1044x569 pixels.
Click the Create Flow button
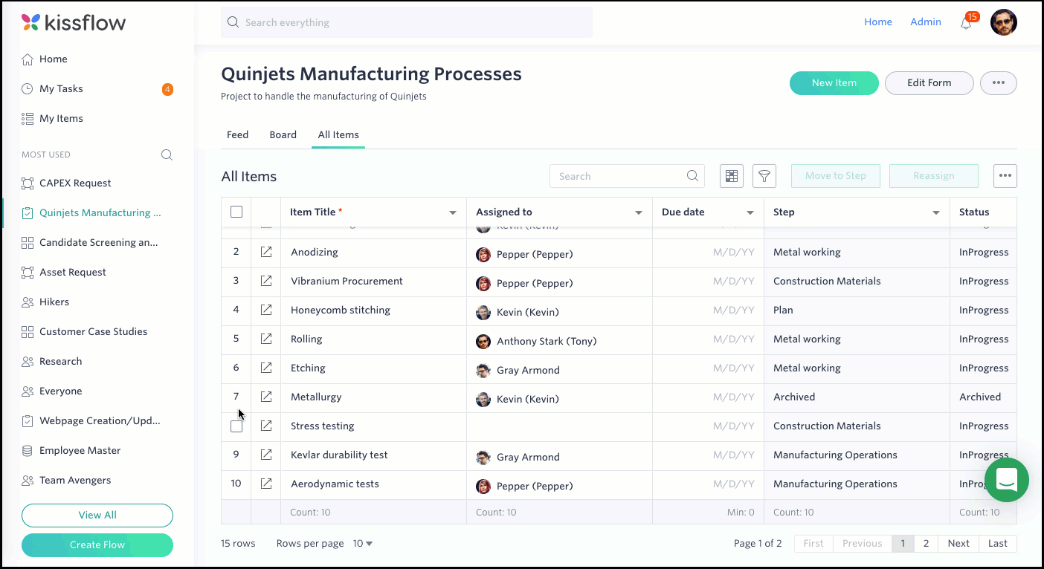[x=97, y=544]
